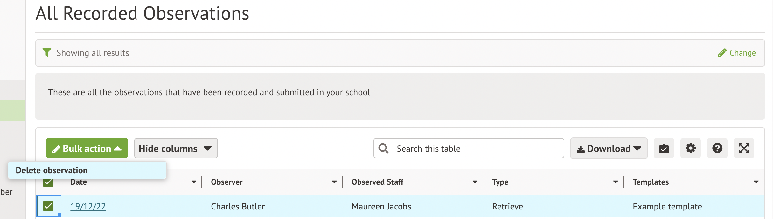This screenshot has width=773, height=219.
Task: Select Delete observation from the bulk menu
Action: 52,170
